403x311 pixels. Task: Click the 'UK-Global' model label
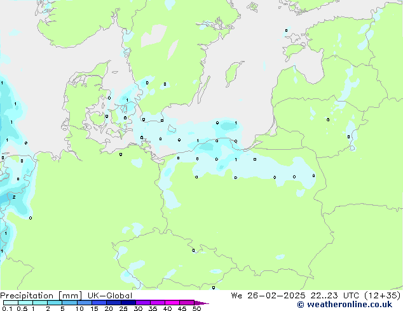(x=110, y=296)
